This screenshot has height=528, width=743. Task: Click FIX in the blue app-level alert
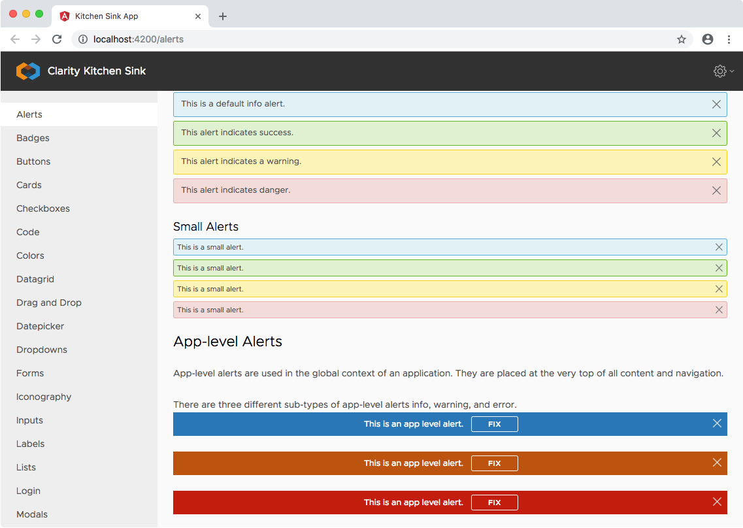[494, 424]
